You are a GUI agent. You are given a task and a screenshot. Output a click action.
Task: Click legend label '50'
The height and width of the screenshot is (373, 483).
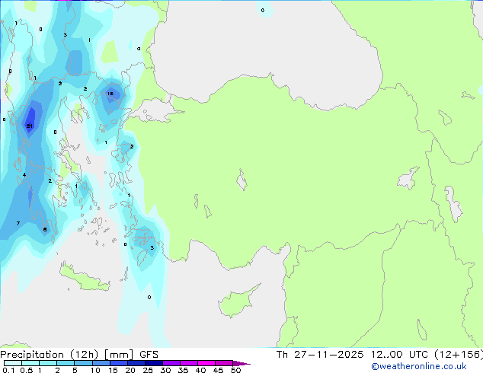click(x=235, y=370)
